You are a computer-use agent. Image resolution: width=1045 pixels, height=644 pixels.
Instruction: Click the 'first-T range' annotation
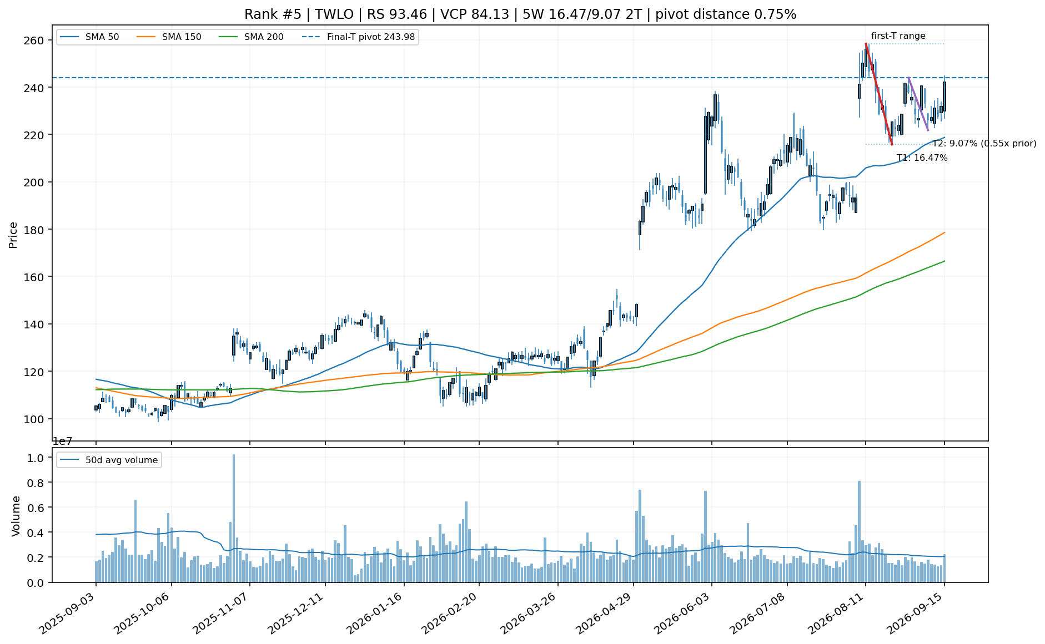898,36
